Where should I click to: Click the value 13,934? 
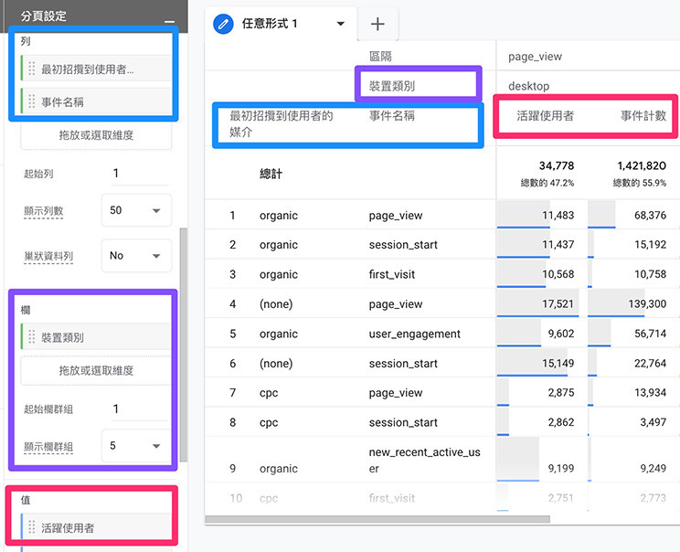coord(650,393)
